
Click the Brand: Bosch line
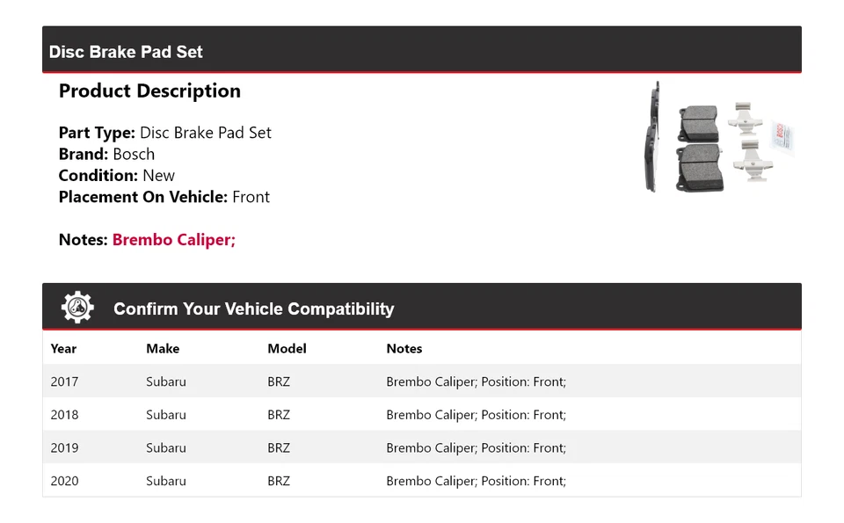coord(106,154)
